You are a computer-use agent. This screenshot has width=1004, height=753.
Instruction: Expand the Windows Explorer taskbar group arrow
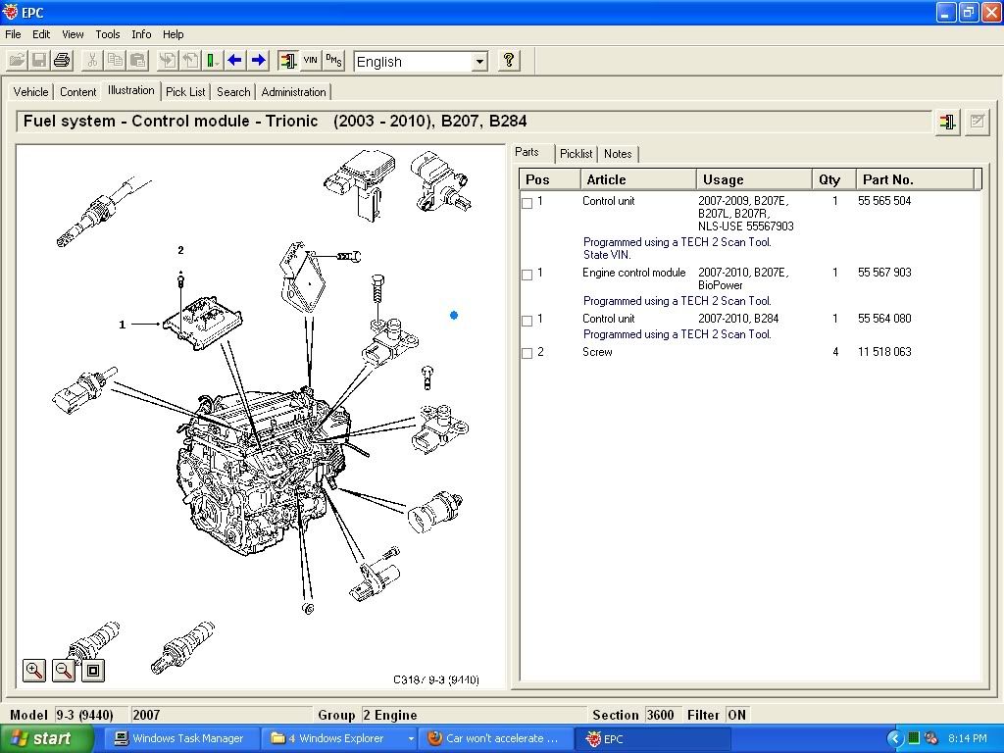410,738
